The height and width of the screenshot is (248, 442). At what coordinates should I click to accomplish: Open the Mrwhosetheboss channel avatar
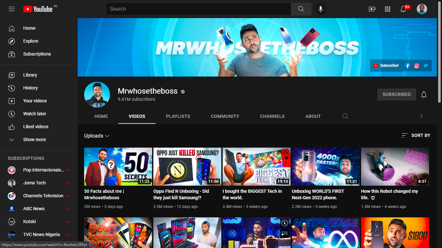pos(97,95)
